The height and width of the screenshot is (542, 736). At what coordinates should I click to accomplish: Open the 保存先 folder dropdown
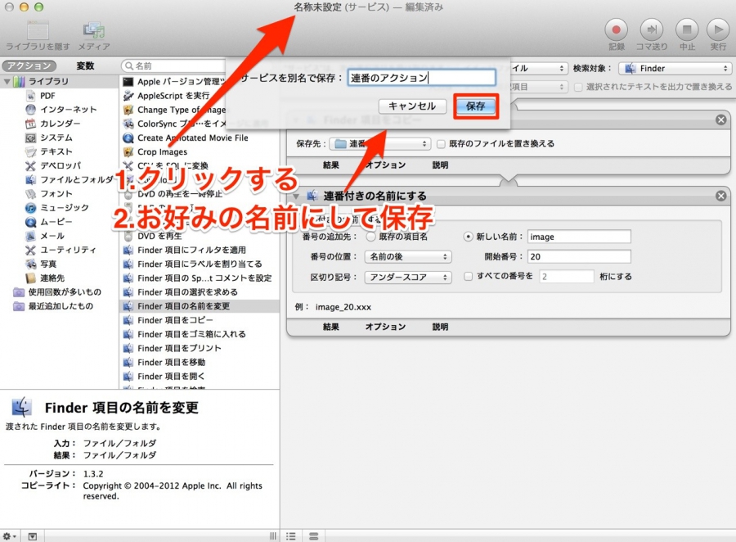[x=379, y=144]
